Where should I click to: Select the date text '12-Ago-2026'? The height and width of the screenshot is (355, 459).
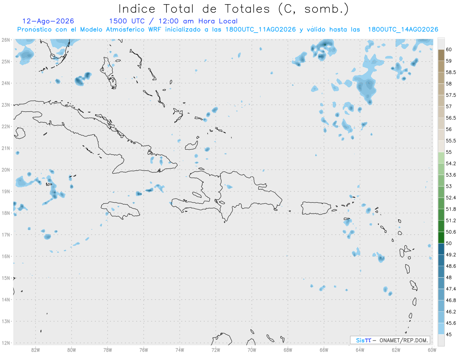48,21
